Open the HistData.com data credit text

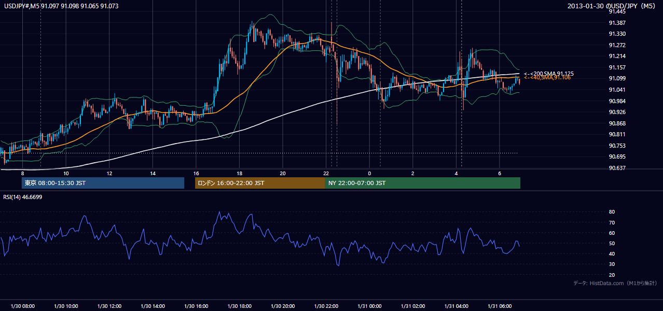pyautogui.click(x=615, y=283)
